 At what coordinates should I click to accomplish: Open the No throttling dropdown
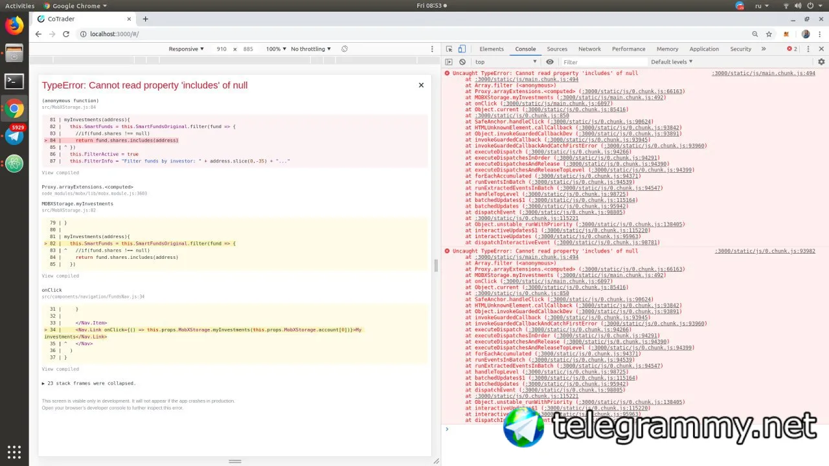(311, 49)
